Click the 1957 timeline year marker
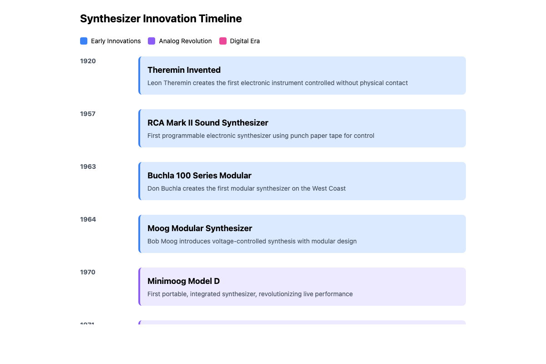 (x=88, y=114)
